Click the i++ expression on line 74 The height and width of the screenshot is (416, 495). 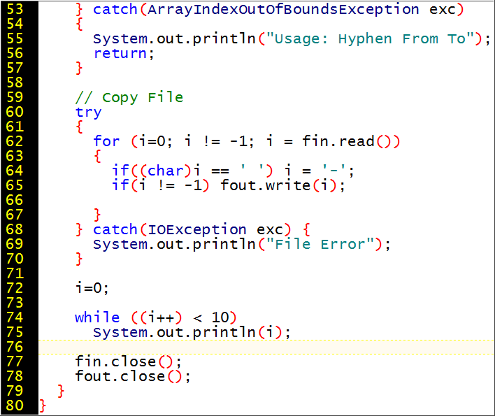[161, 317]
